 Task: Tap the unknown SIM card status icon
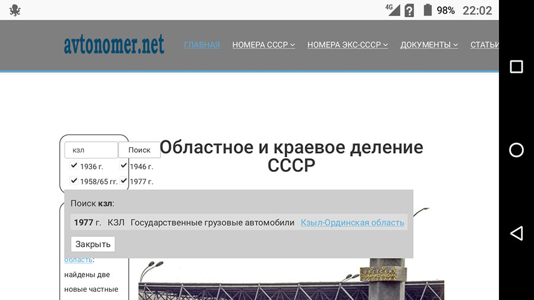click(409, 10)
